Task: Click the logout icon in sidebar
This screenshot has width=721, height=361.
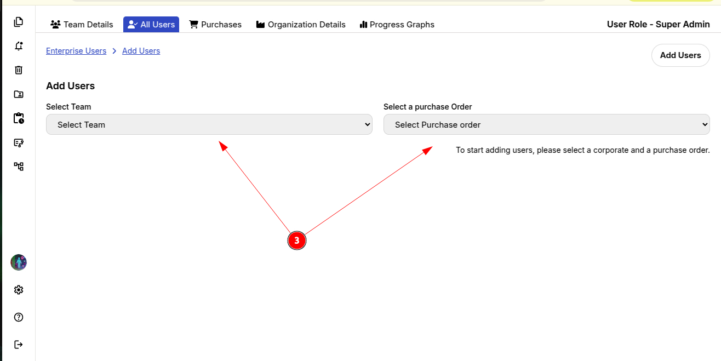Action: click(x=19, y=345)
